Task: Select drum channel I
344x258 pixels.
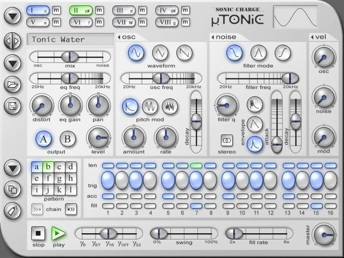Action: pos(38,10)
